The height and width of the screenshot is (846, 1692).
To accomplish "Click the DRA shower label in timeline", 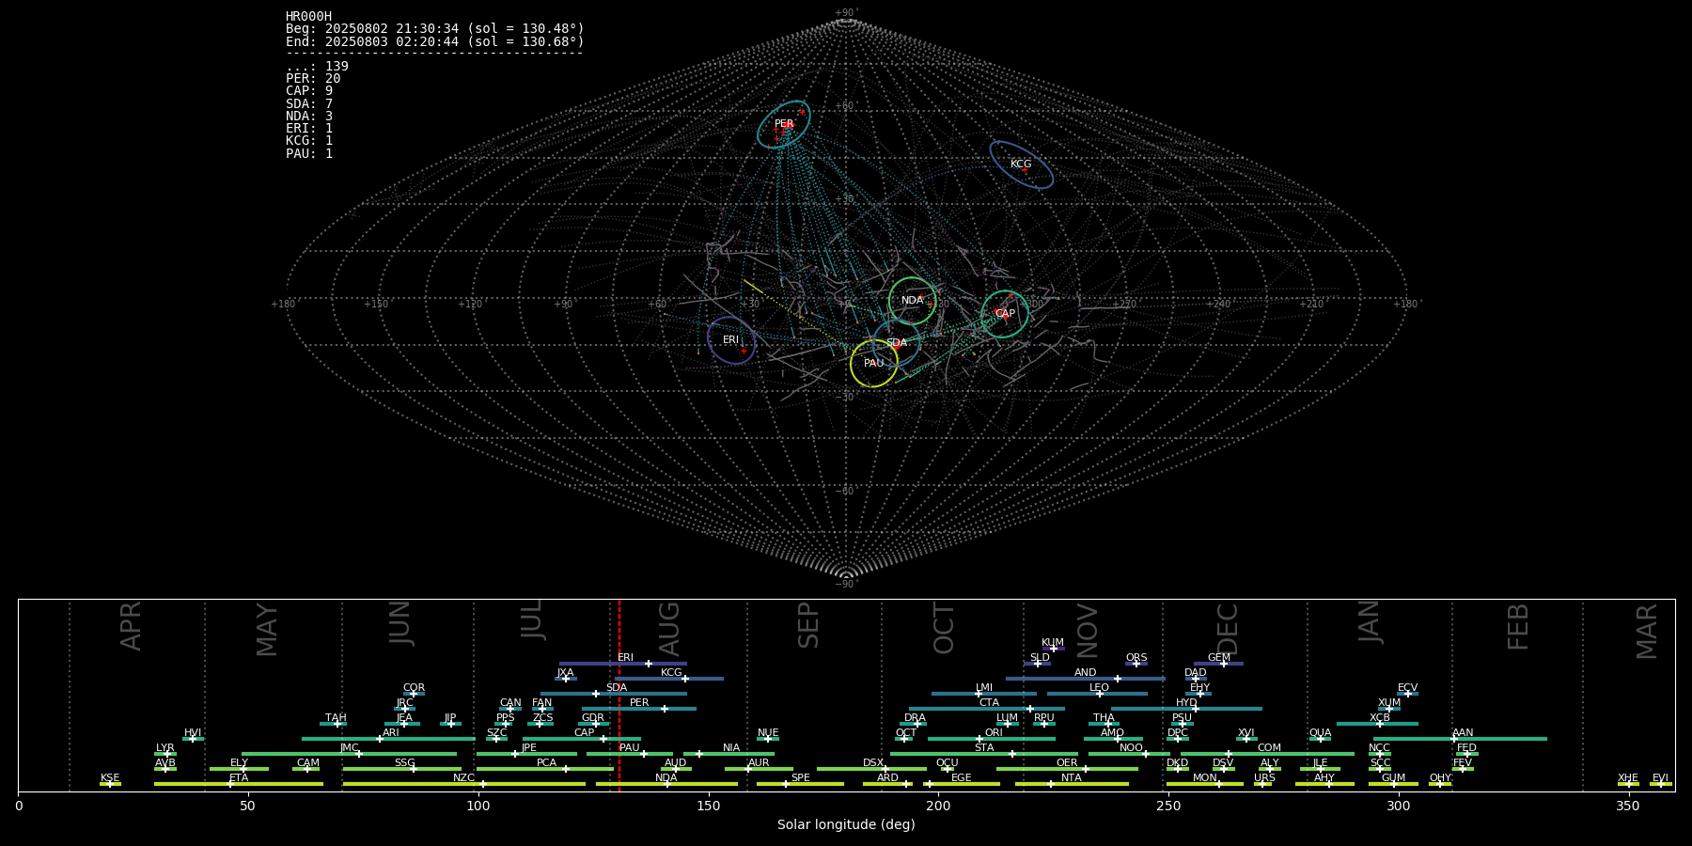I will (x=915, y=718).
